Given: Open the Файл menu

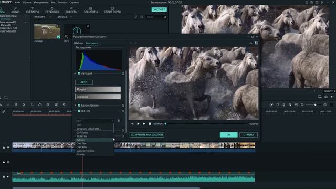Looking at the screenshot, I should coord(17,2).
